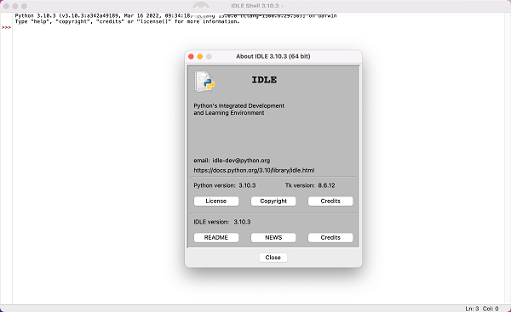Image resolution: width=511 pixels, height=312 pixels.
Task: Open Credits next to the NEWS button
Action: [x=330, y=237]
